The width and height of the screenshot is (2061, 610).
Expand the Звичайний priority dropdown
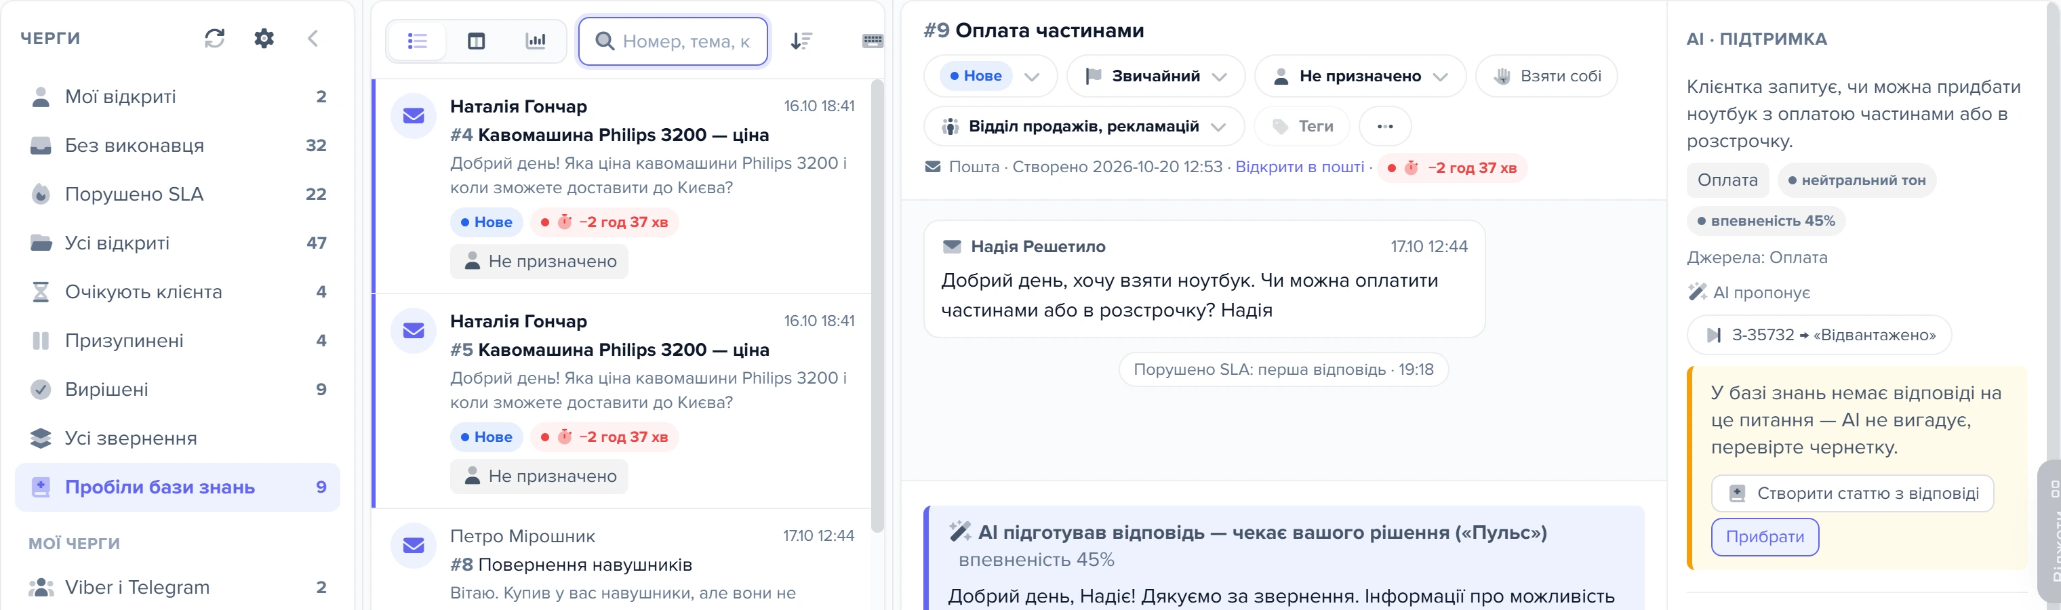[x=1156, y=76]
